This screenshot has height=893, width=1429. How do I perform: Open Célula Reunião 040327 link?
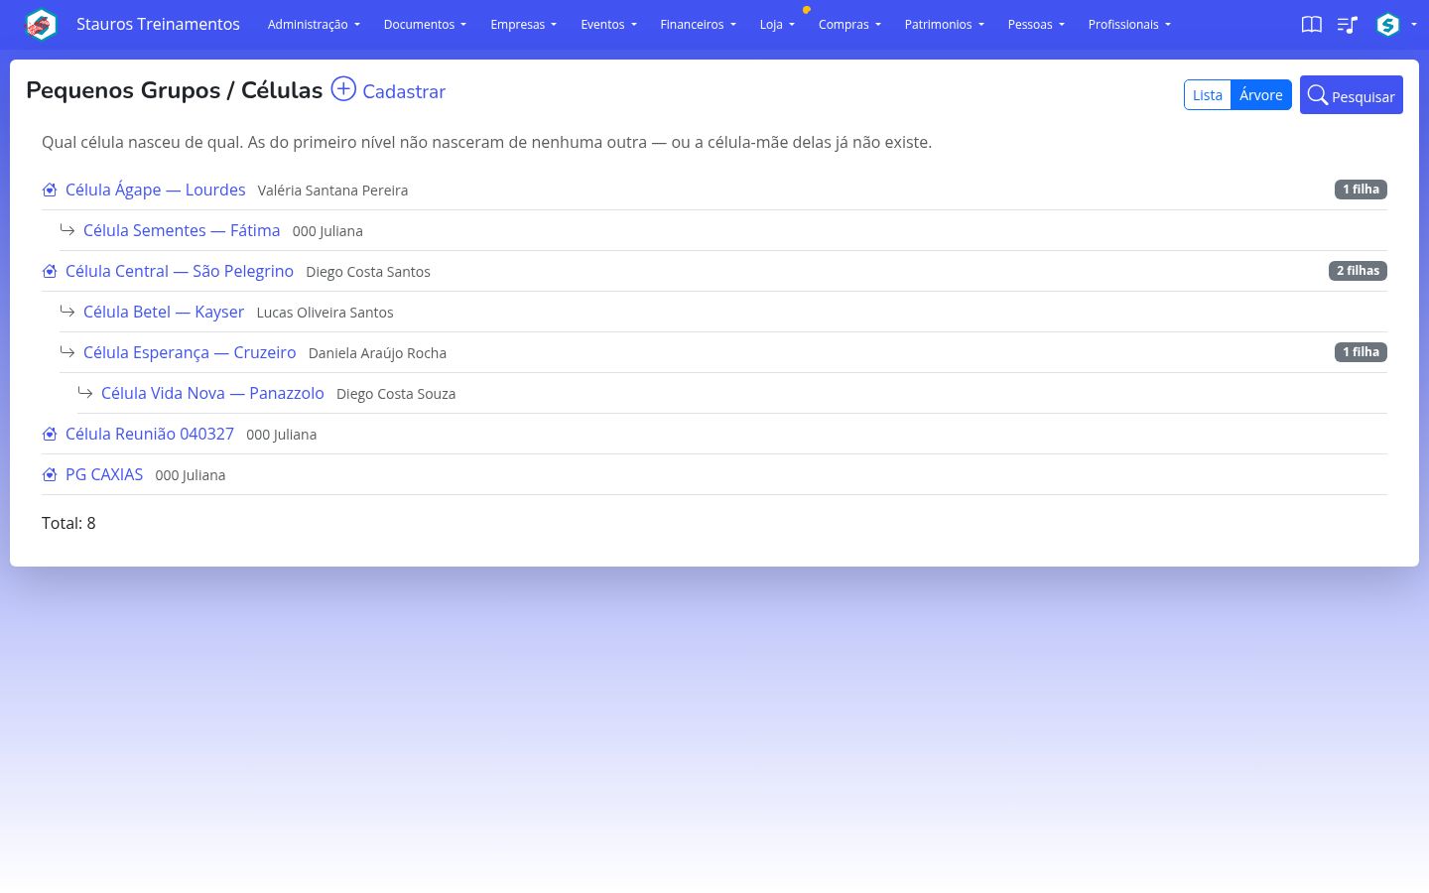tap(150, 434)
